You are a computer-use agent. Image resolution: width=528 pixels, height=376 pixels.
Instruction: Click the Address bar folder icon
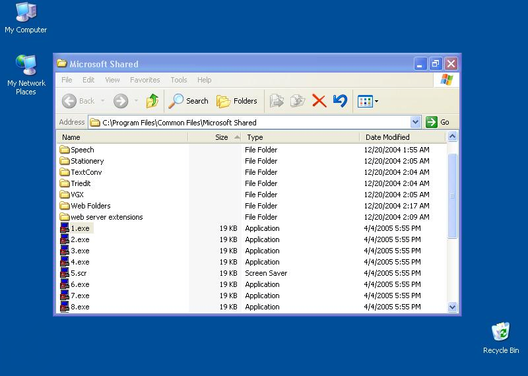(x=95, y=123)
